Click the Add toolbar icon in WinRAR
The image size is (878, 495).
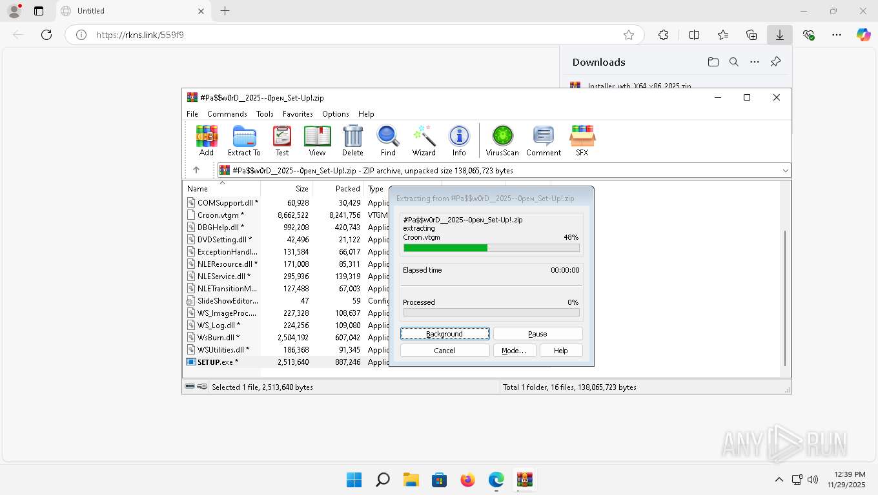[207, 141]
